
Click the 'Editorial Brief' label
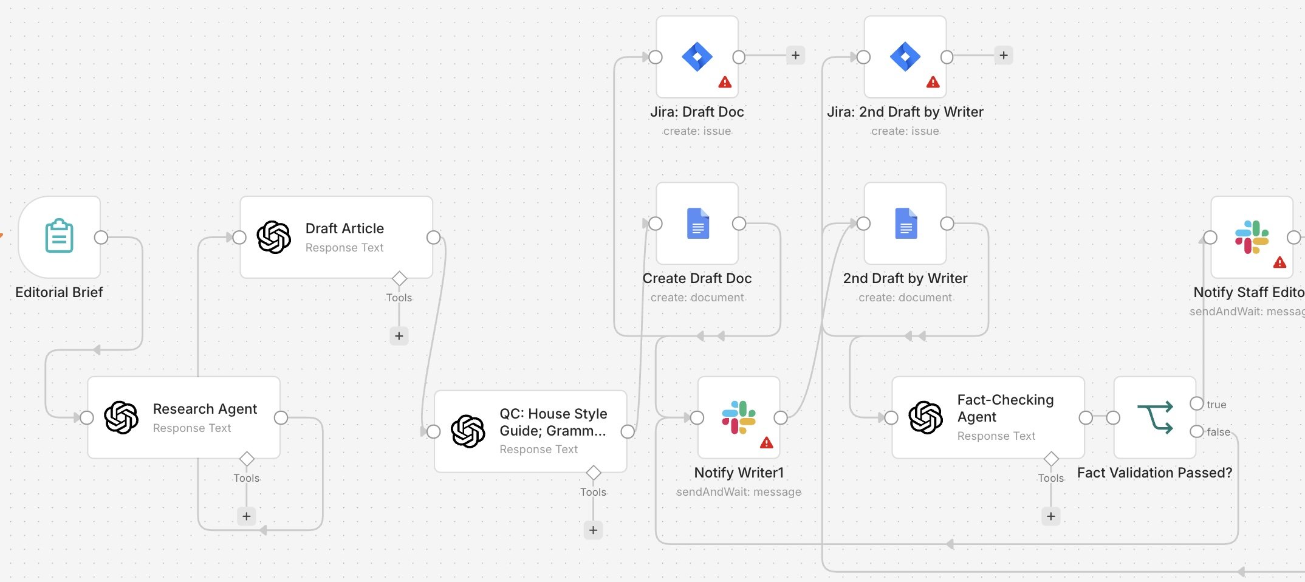pos(59,292)
